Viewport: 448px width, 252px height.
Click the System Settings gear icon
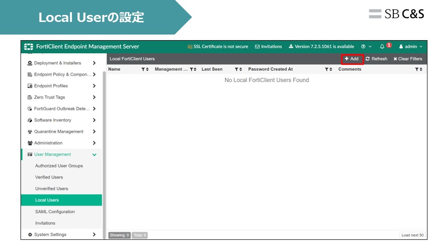coord(30,235)
